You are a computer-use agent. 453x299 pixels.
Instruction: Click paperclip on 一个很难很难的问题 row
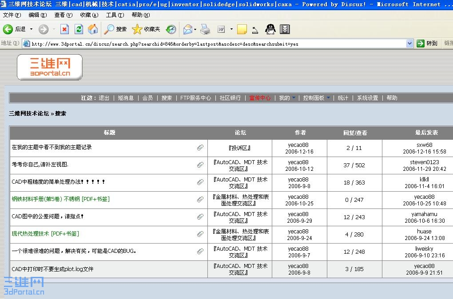click(200, 252)
